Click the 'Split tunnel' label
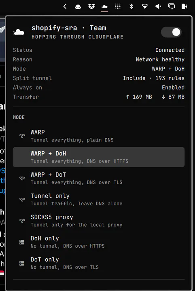 click(x=32, y=78)
